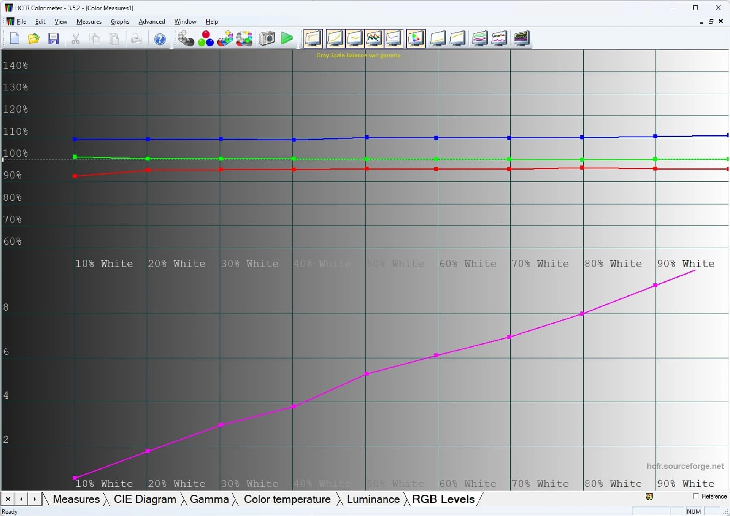Click the Print toolbar icon
This screenshot has width=730, height=516.
coord(136,39)
